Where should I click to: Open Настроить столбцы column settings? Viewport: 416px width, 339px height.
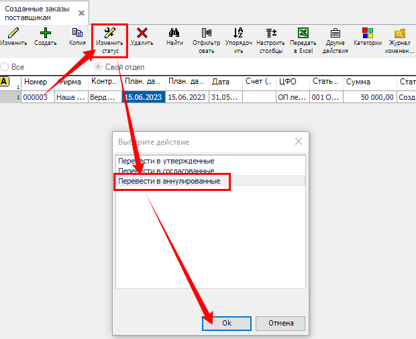point(271,33)
